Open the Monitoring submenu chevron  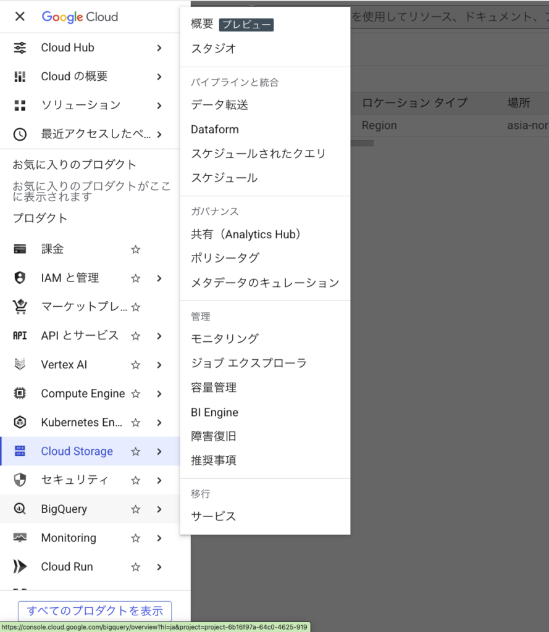point(159,538)
